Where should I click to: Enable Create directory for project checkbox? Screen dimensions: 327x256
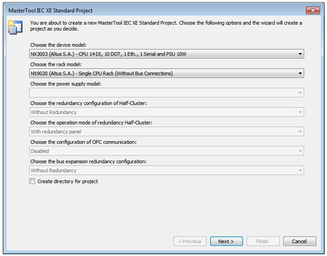coord(32,181)
